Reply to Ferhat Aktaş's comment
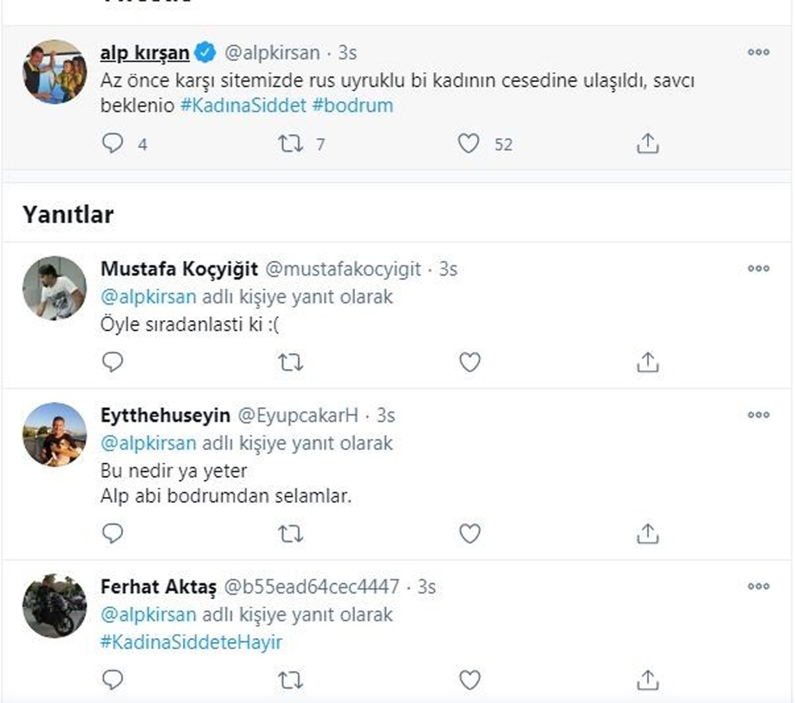The width and height of the screenshot is (795, 703). coord(113,679)
